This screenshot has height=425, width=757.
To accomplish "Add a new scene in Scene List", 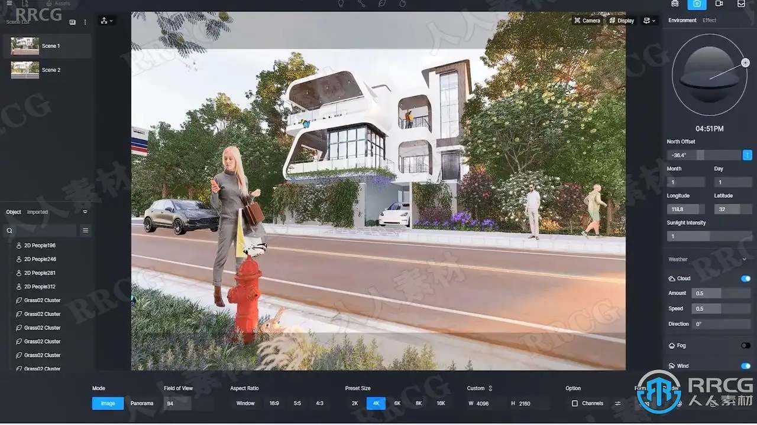I will click(x=73, y=22).
